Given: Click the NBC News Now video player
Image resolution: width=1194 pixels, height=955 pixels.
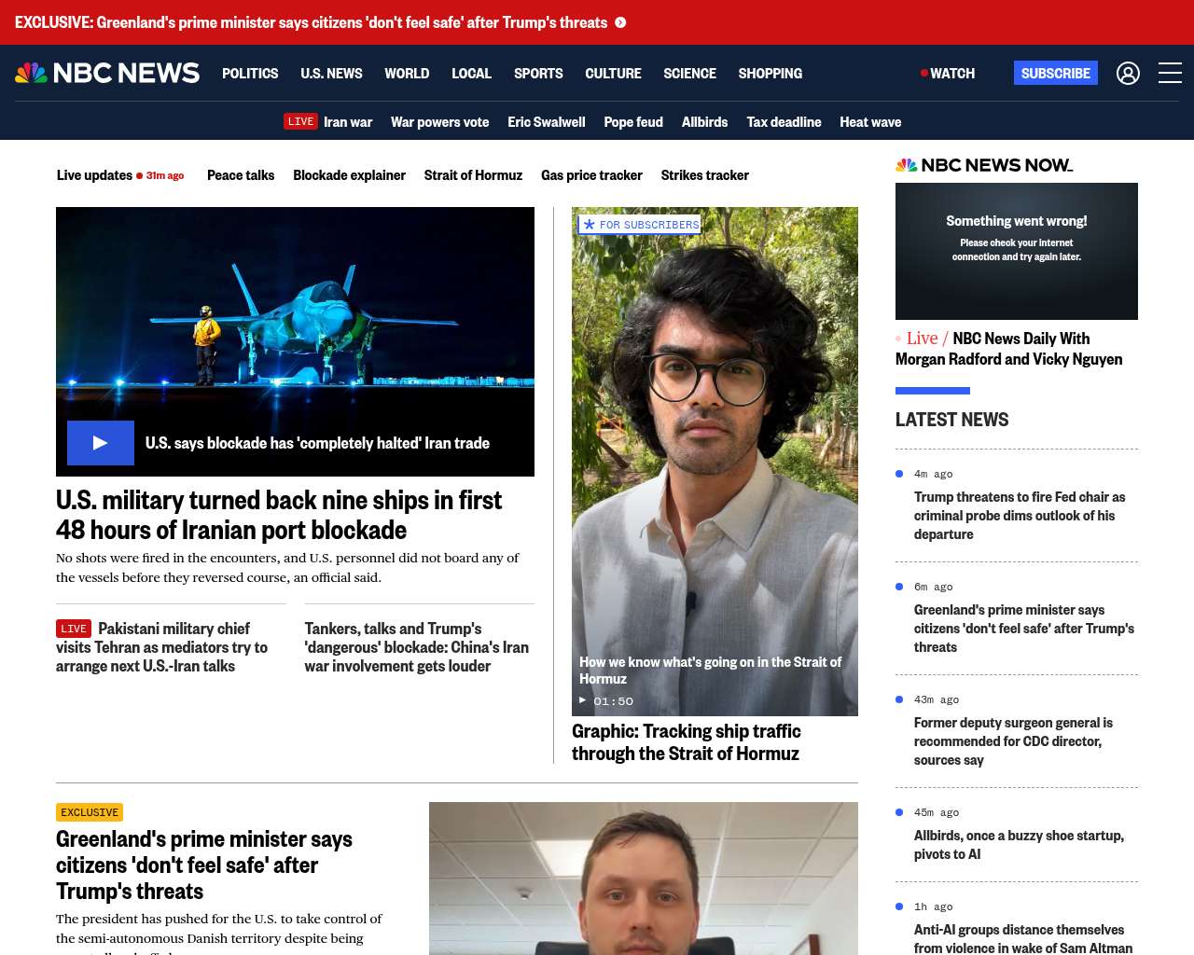Looking at the screenshot, I should (x=1017, y=251).
